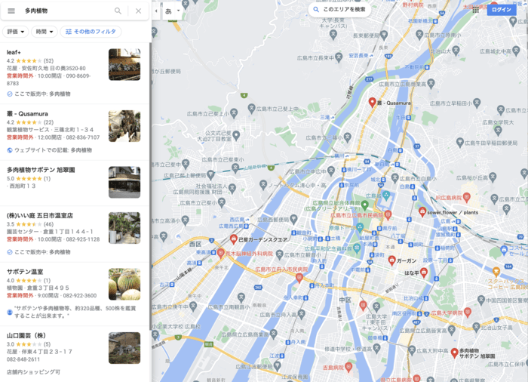Click the ガーガン map pin
The height and width of the screenshot is (382, 528).
pos(391,260)
